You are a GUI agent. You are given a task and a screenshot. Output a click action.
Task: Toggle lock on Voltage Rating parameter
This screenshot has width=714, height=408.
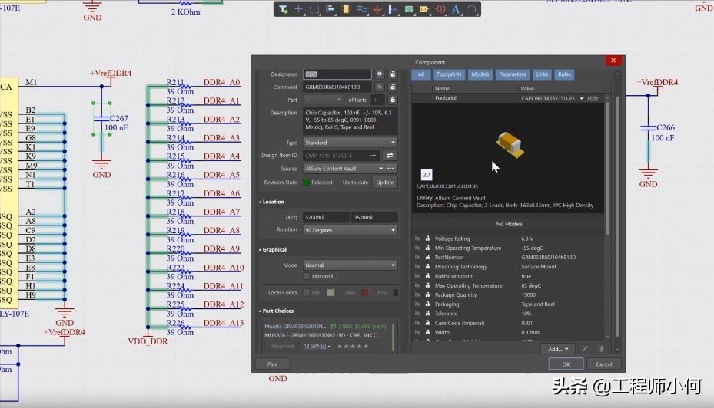point(427,239)
